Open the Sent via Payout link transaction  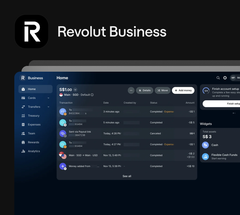tap(127, 134)
